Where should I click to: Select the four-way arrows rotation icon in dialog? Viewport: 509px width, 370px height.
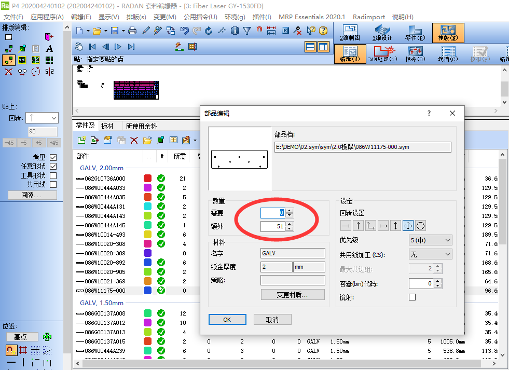pos(408,226)
